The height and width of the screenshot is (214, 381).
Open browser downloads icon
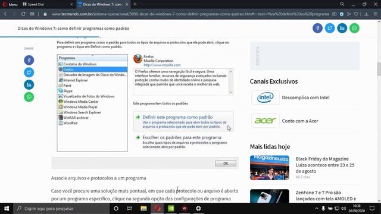[x=366, y=14]
